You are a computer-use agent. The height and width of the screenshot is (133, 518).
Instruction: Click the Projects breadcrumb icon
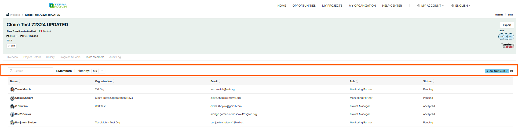(8, 15)
